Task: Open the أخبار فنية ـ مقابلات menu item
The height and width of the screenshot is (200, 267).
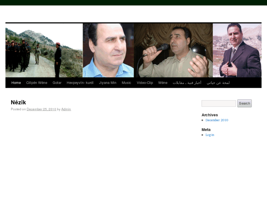Action: tap(187, 83)
